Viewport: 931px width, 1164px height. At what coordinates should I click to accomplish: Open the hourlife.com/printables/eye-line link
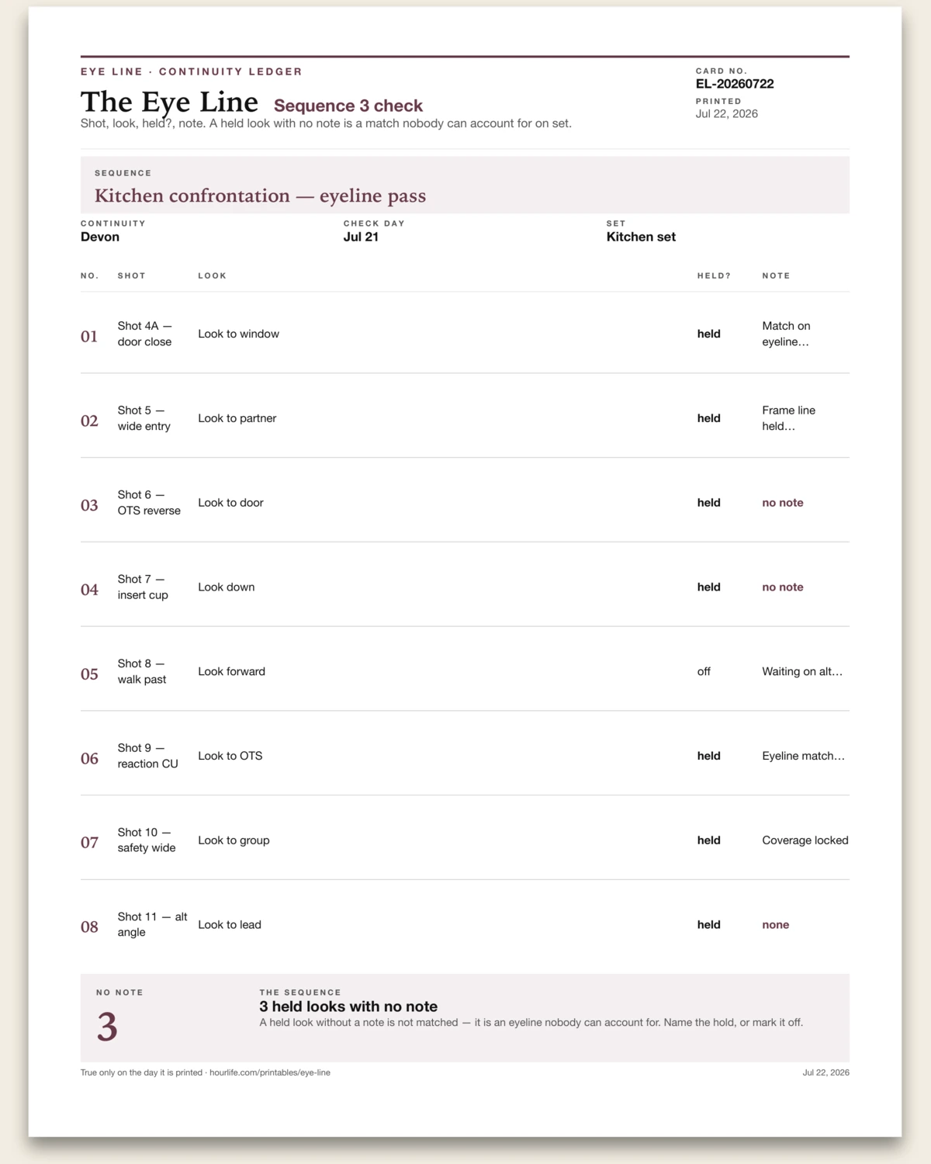pos(270,1072)
